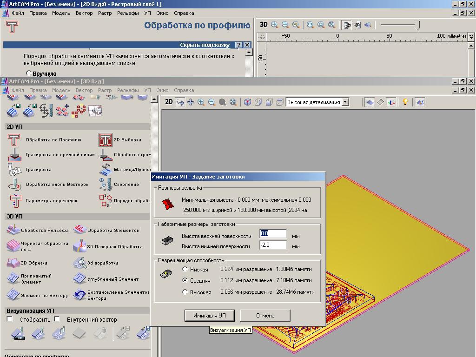This screenshot has width=476, height=357.
Task: Open Обработка вдоль Векторов tool
Action: (x=14, y=185)
